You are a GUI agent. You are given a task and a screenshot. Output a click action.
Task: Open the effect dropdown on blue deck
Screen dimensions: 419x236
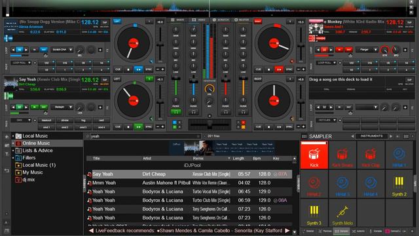click(x=62, y=50)
